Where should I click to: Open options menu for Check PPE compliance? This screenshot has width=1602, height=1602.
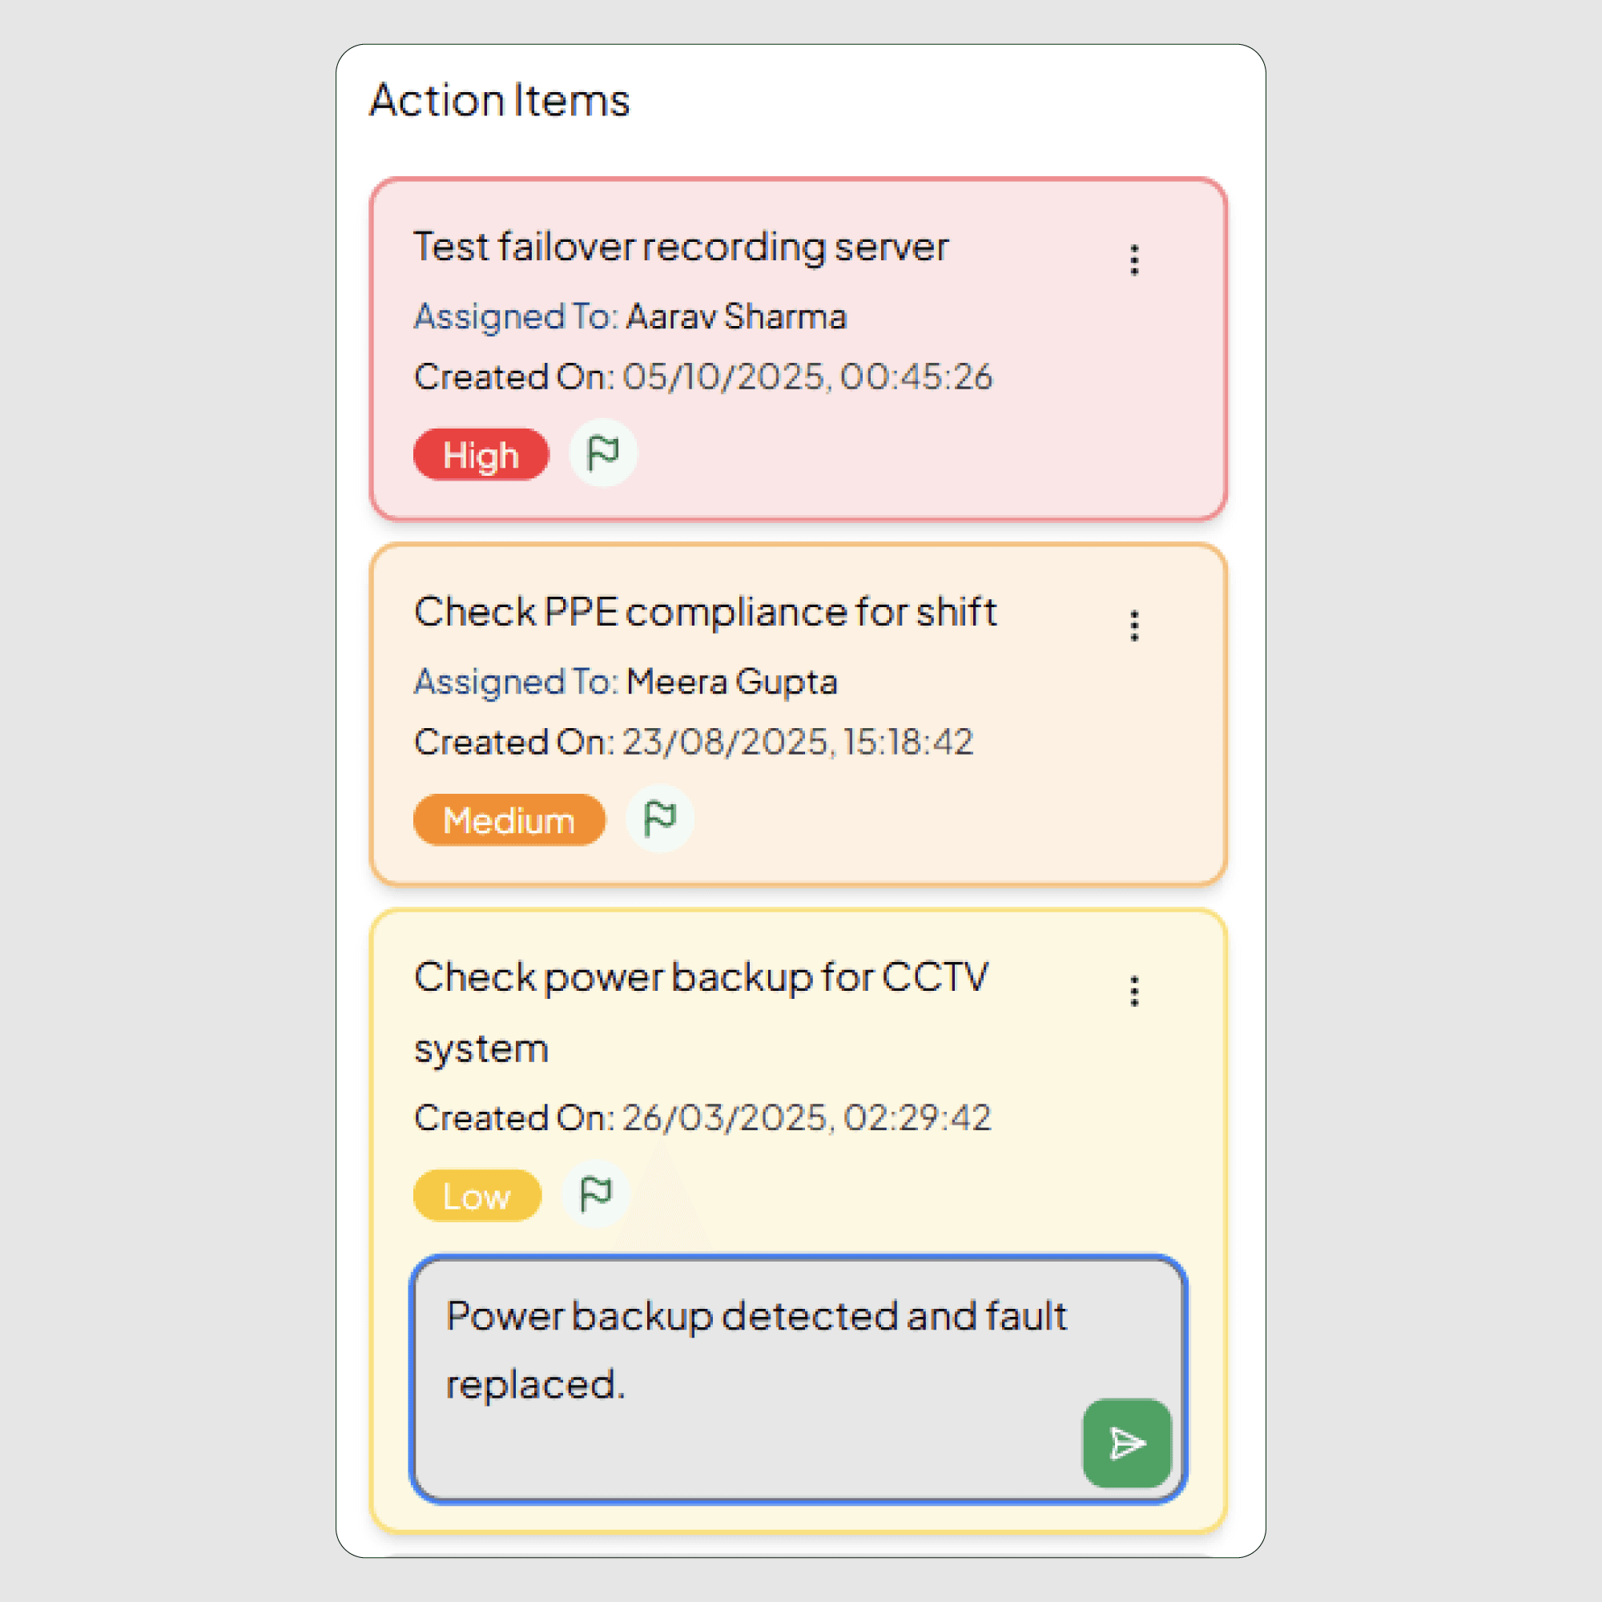[1133, 626]
